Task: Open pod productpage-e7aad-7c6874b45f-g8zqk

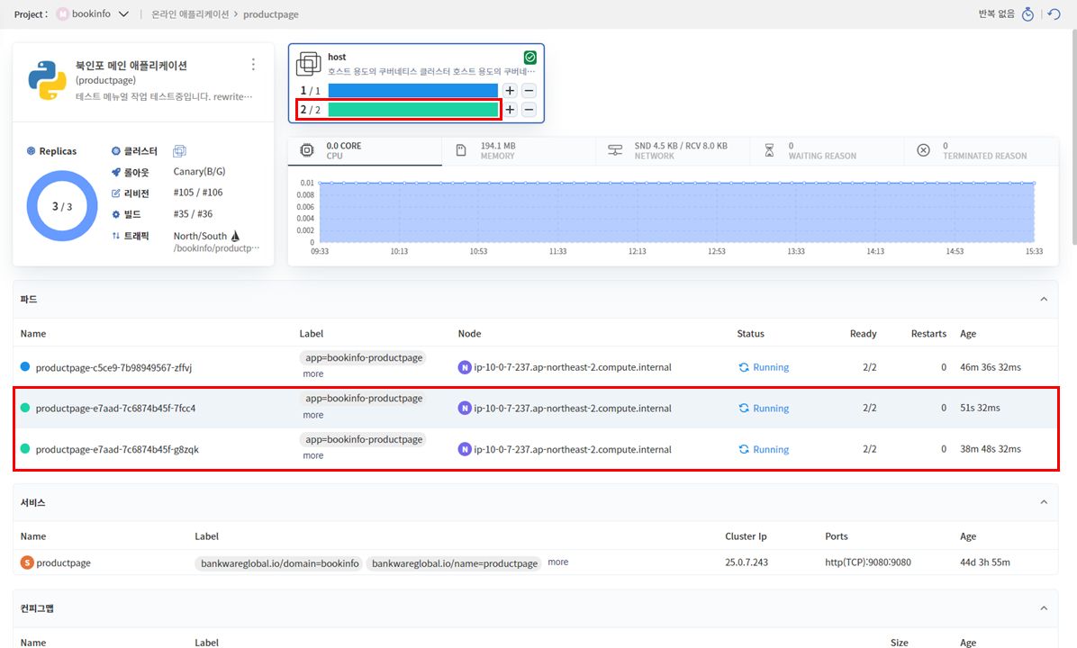Action: click(x=117, y=449)
